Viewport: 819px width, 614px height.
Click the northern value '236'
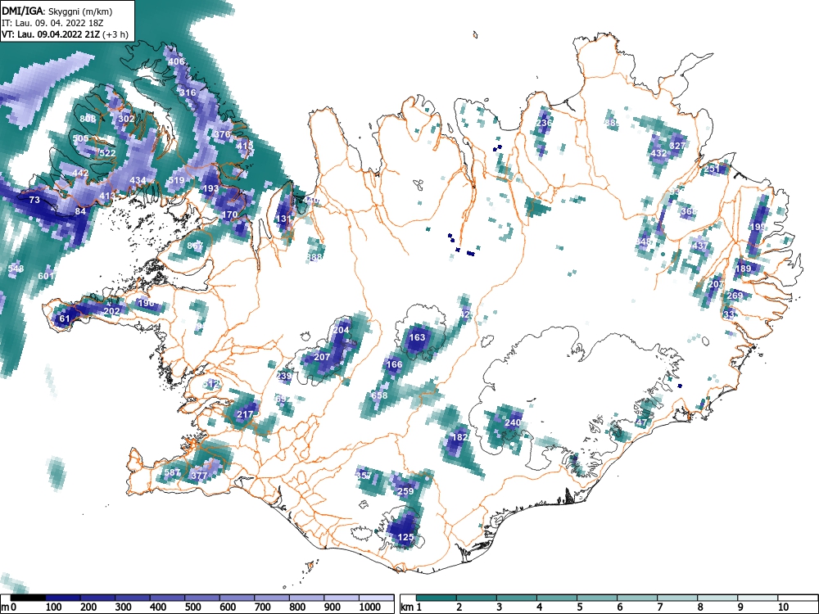click(545, 123)
